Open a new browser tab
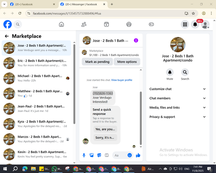Screen dimensions: 216x173 tap(112, 4)
